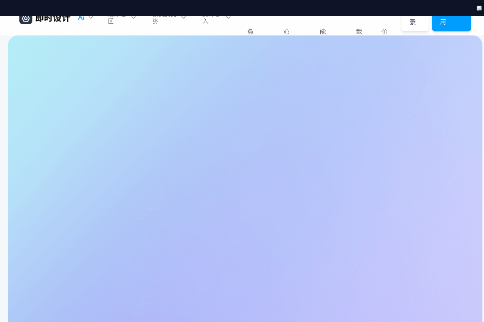
Task: Click the blue button ending in 用
Action: click(x=451, y=23)
